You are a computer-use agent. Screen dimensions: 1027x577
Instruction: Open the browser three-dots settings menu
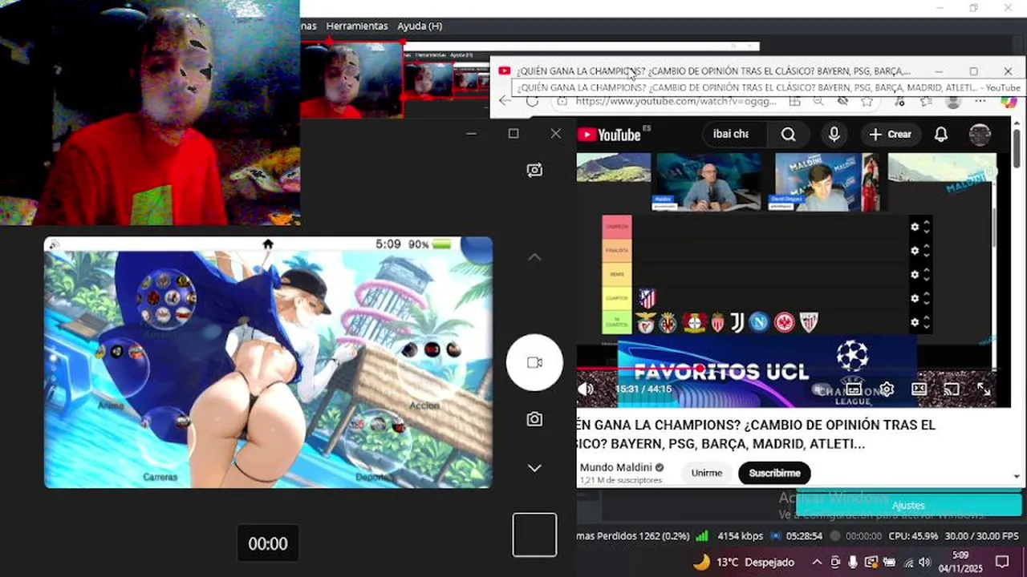point(980,102)
